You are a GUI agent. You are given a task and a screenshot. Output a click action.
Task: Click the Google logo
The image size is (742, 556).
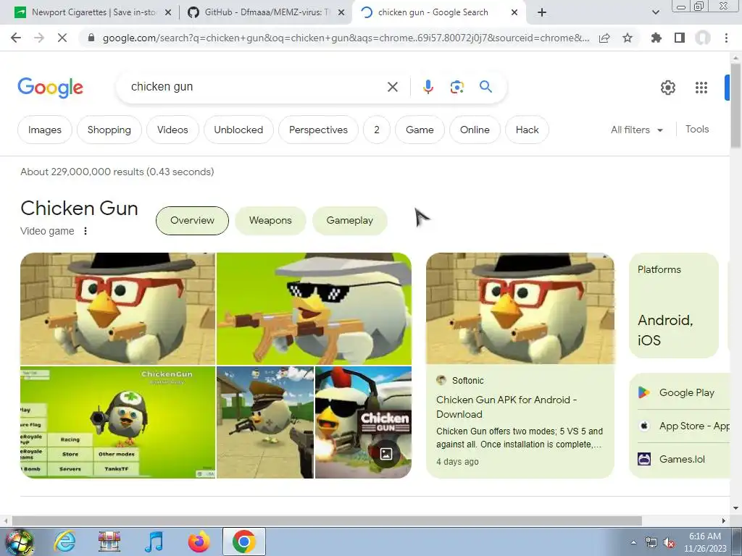click(51, 88)
